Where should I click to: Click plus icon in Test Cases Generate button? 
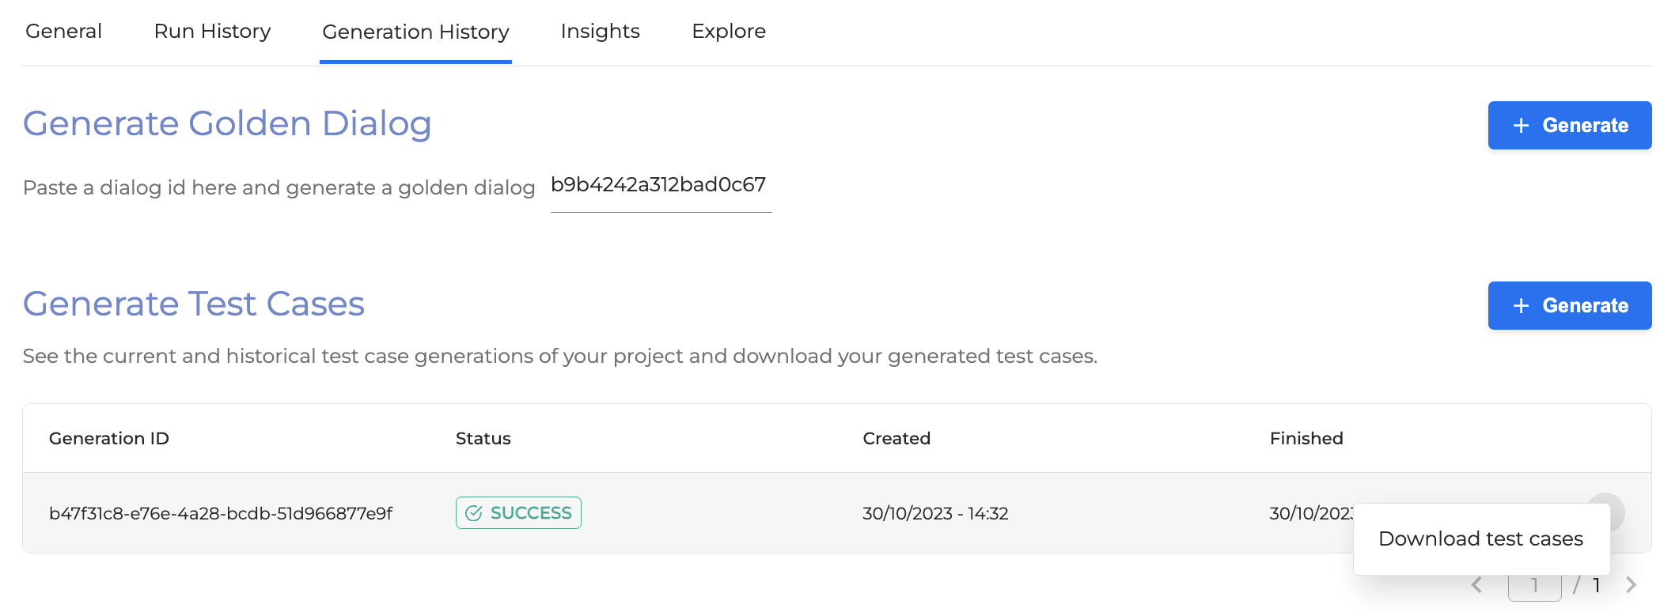pos(1521,305)
